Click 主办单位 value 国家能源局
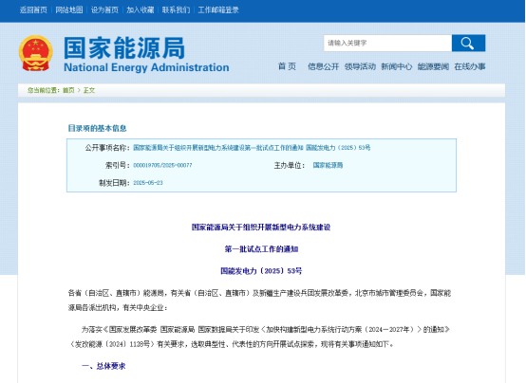 coord(328,165)
